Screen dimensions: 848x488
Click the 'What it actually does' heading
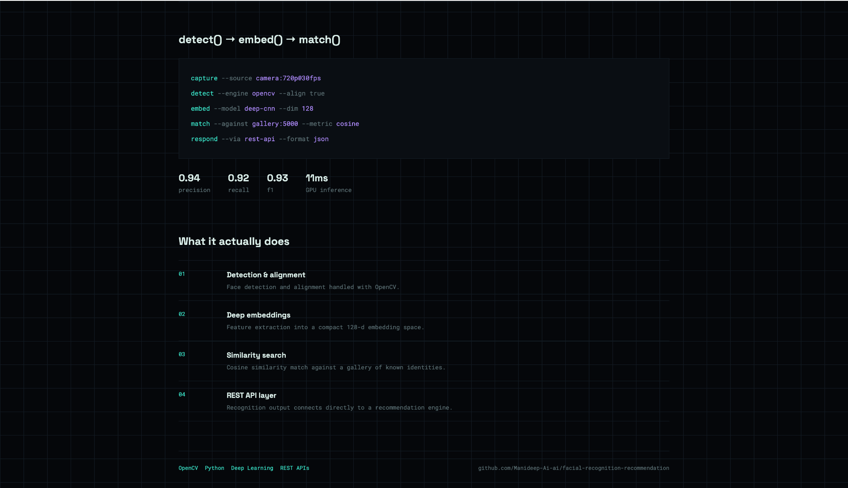tap(234, 241)
